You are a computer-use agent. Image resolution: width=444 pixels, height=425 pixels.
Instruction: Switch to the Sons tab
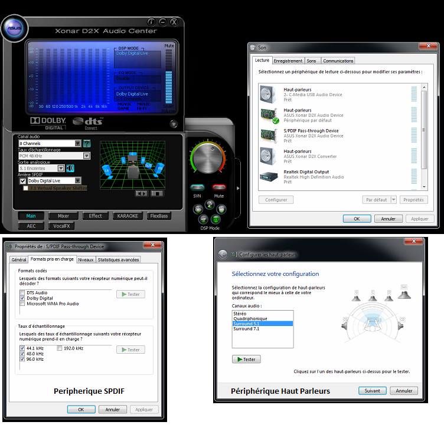(311, 61)
